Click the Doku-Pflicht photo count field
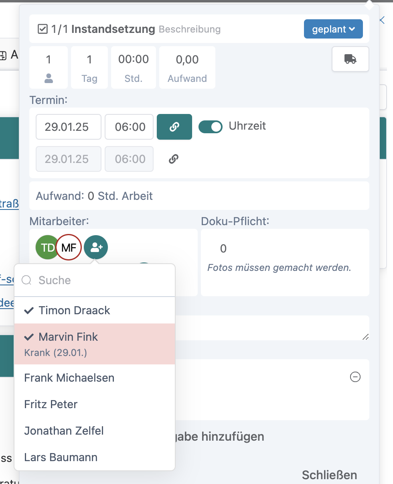Screen dimensions: 393x484 (x=223, y=249)
